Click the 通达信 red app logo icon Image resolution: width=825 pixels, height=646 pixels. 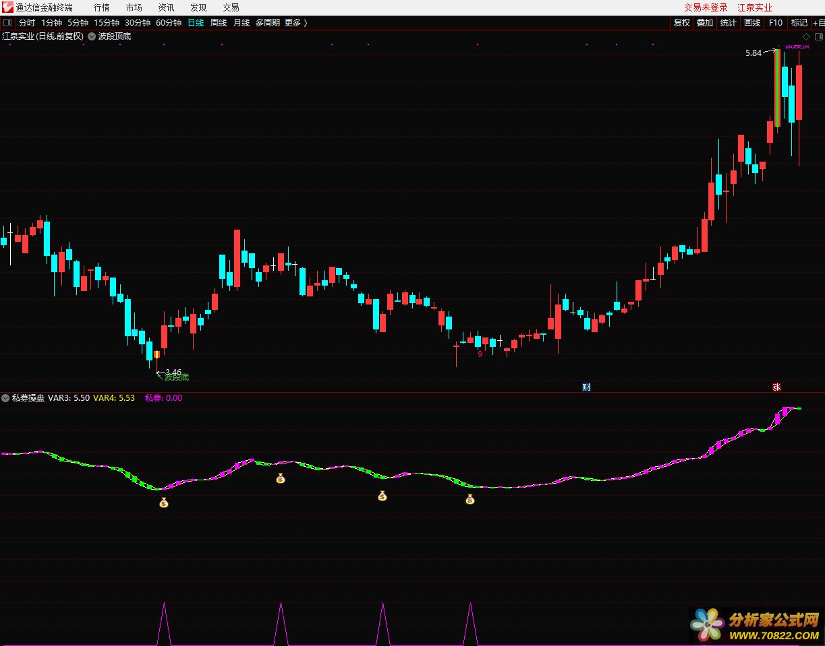[7, 7]
